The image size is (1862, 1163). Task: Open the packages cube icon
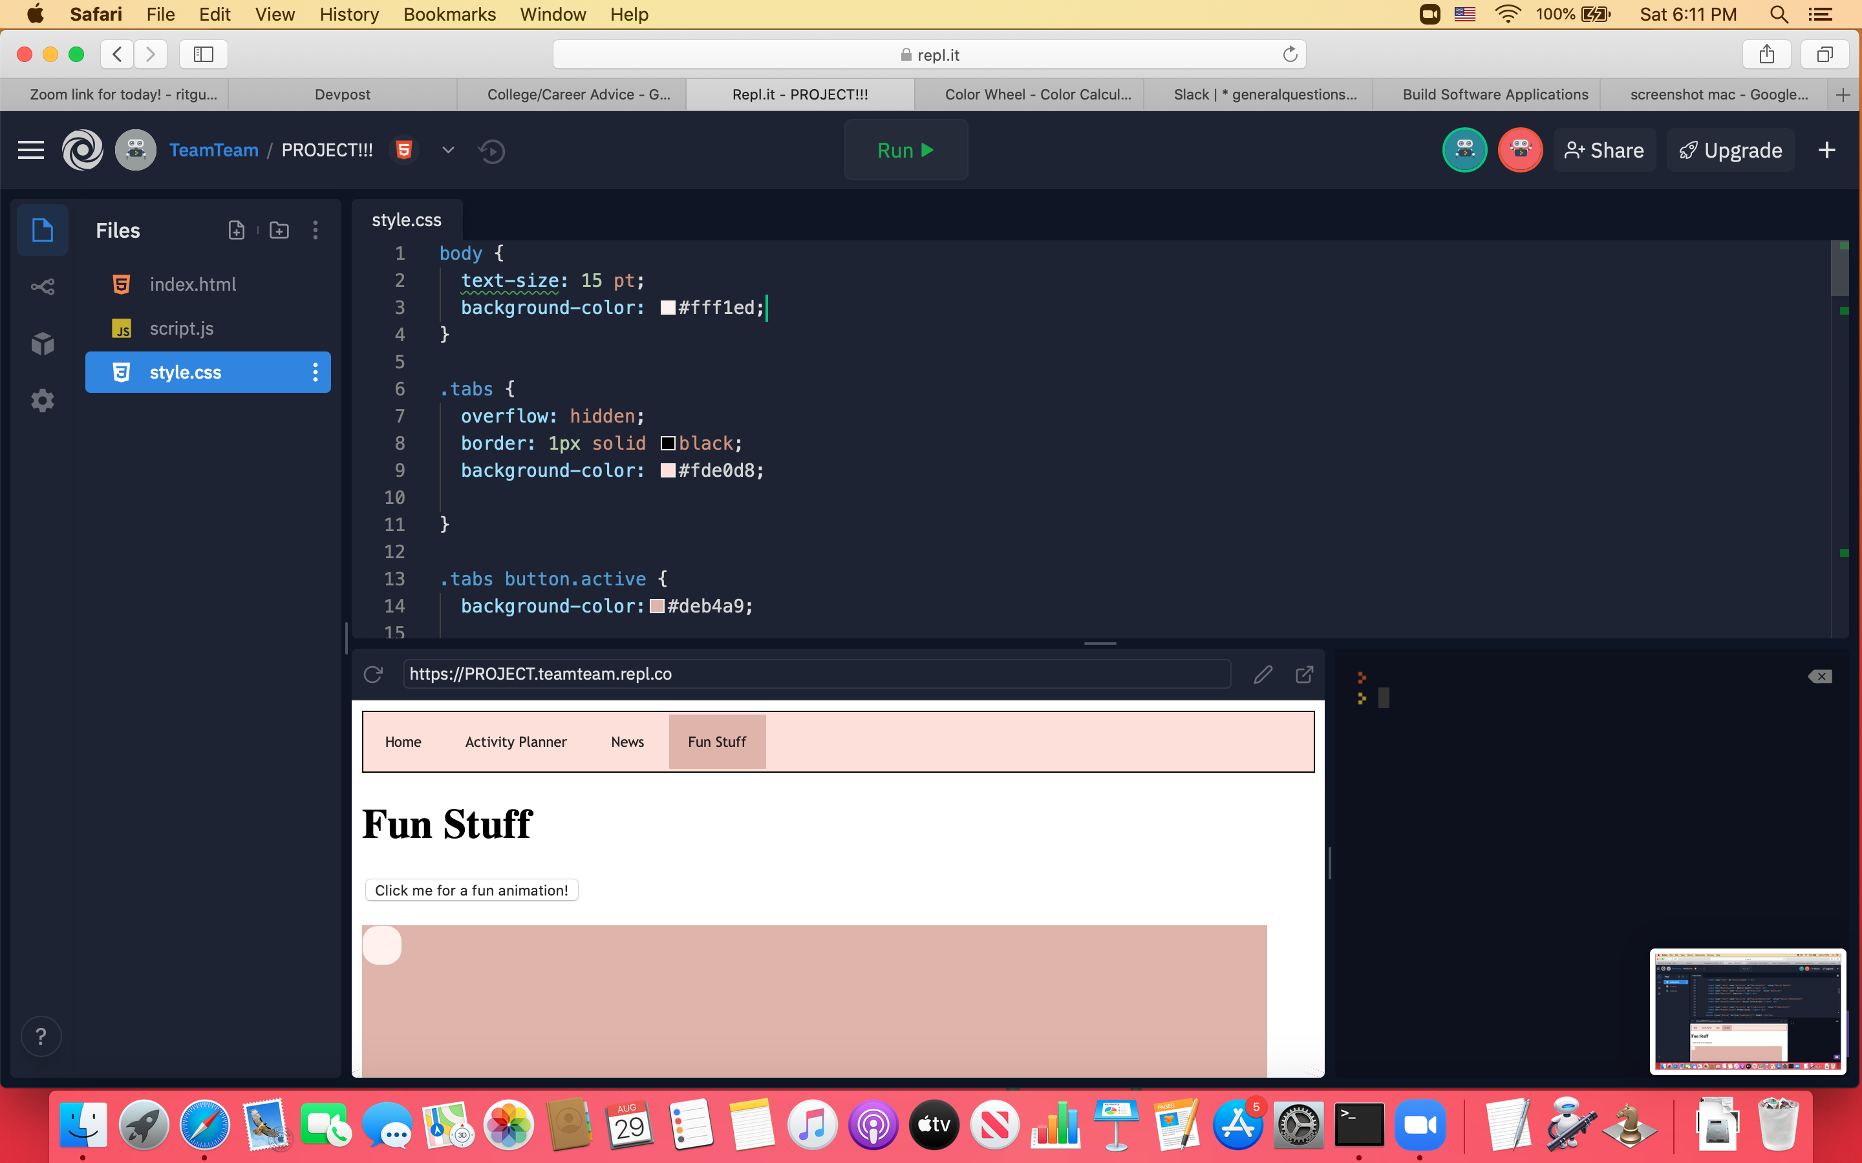pyautogui.click(x=42, y=343)
